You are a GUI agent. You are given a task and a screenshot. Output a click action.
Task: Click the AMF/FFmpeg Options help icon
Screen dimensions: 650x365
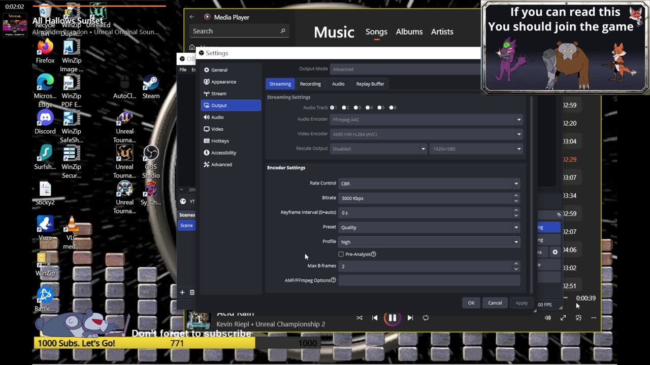[333, 280]
